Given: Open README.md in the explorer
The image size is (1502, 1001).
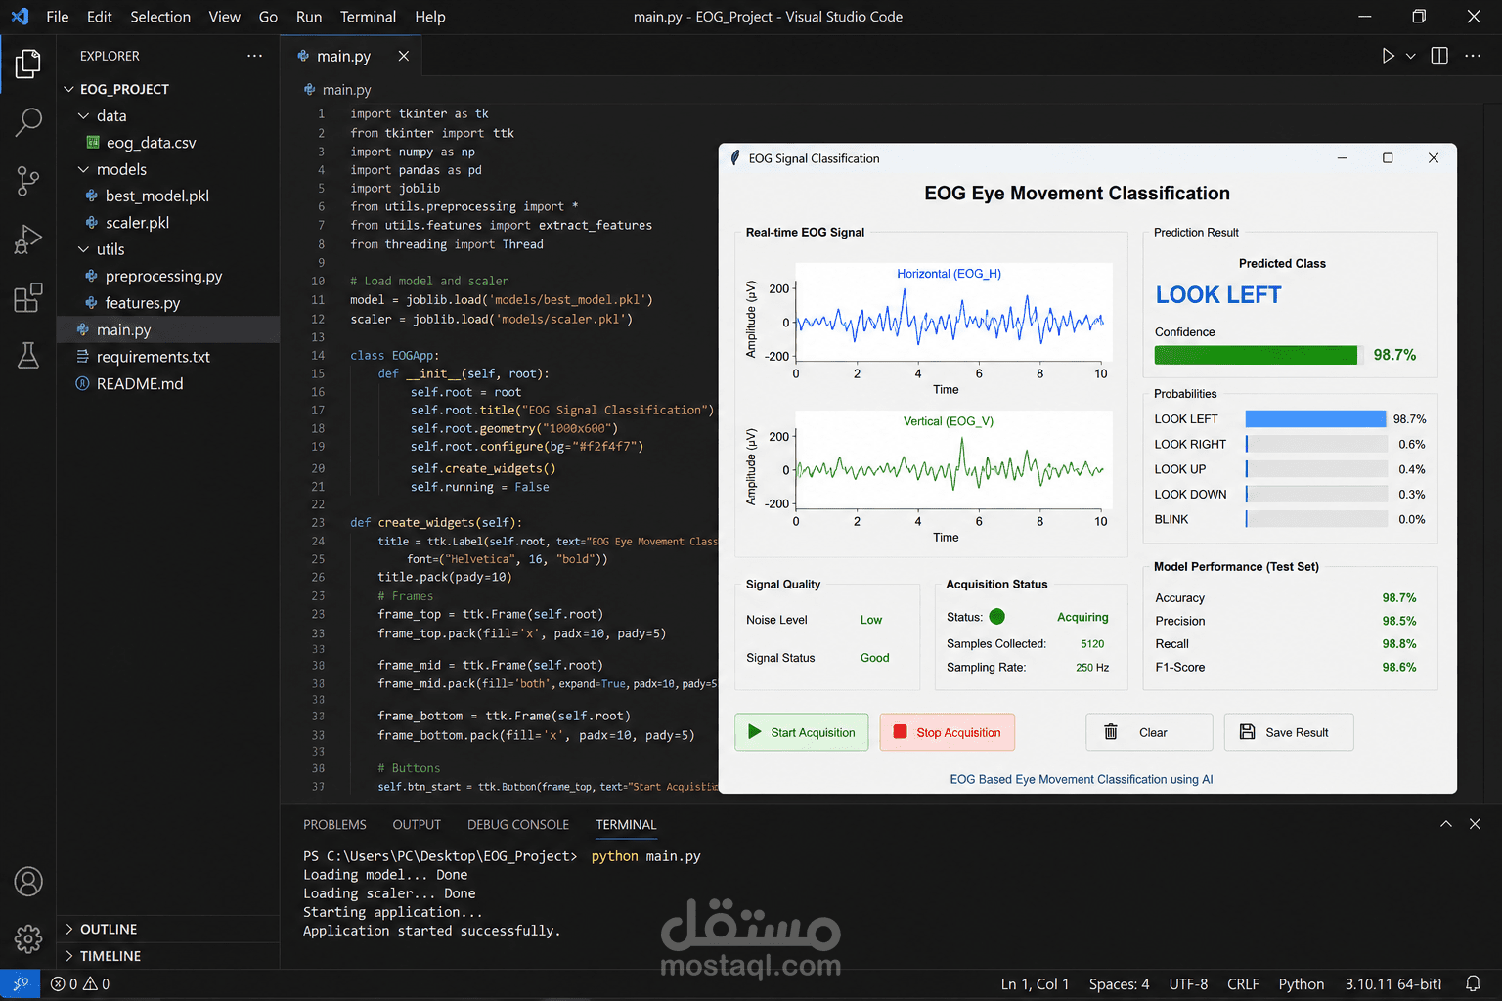Looking at the screenshot, I should pyautogui.click(x=140, y=383).
